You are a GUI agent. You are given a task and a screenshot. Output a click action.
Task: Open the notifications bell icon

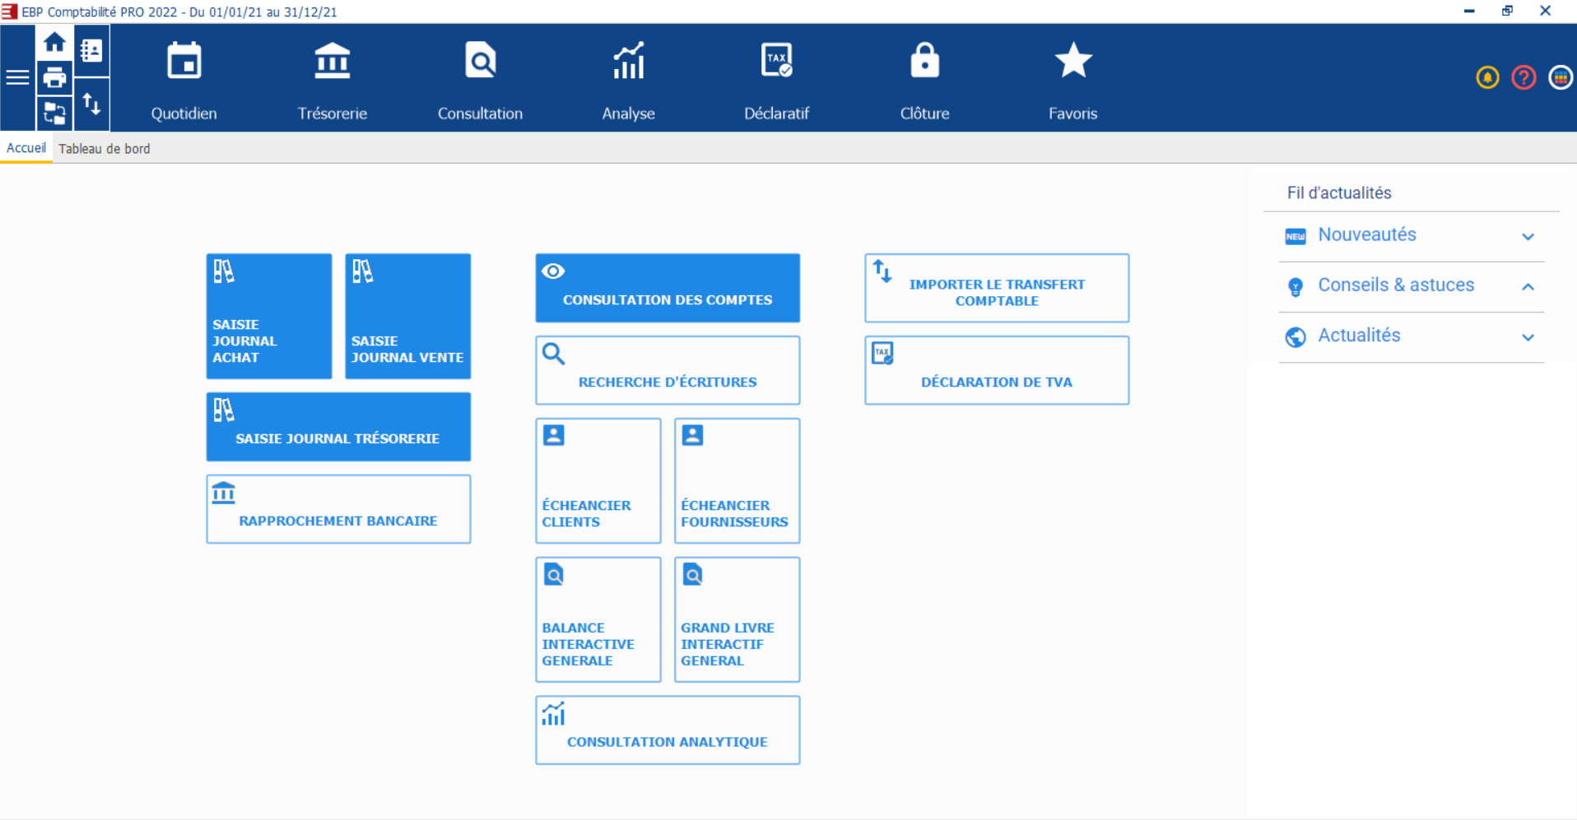[x=1487, y=77]
